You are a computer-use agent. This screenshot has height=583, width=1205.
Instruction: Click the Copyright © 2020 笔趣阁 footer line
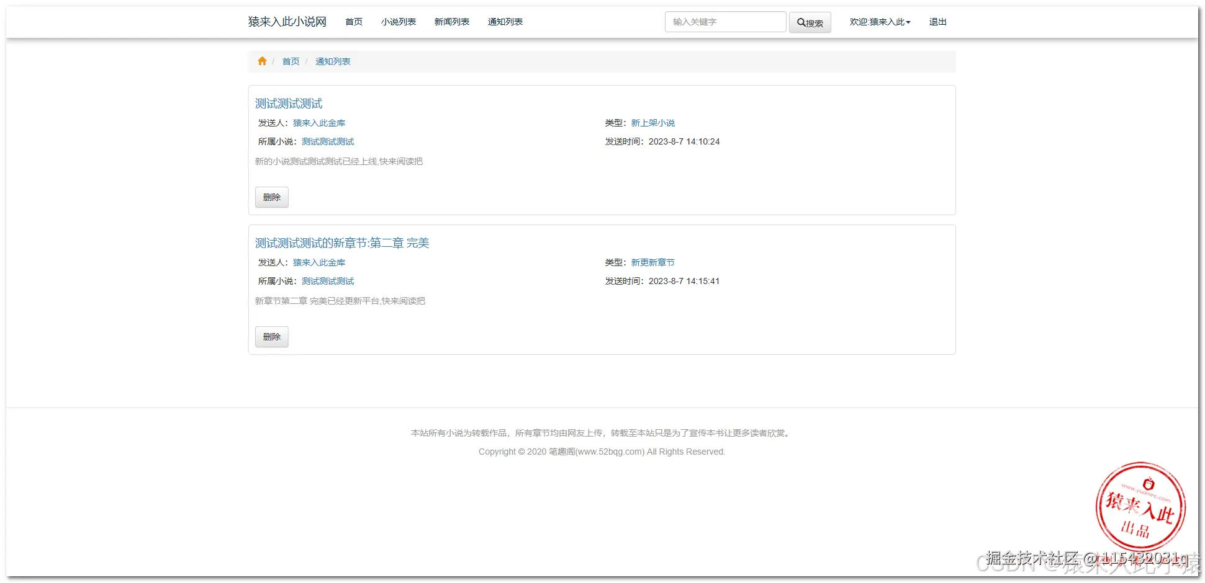[x=602, y=452]
